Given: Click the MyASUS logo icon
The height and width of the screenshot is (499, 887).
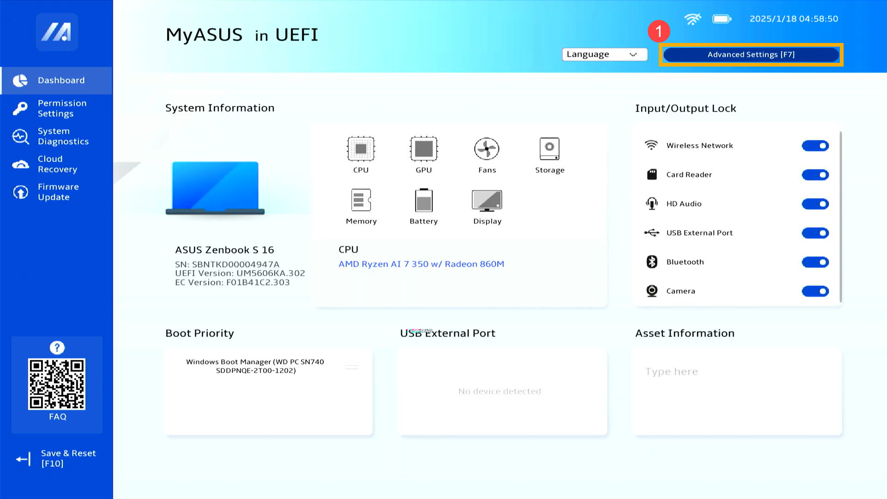Looking at the screenshot, I should (x=57, y=32).
